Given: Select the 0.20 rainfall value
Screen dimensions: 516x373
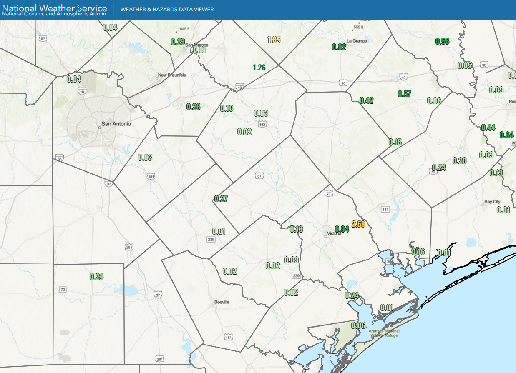Looking at the screenshot, I should [x=459, y=161].
